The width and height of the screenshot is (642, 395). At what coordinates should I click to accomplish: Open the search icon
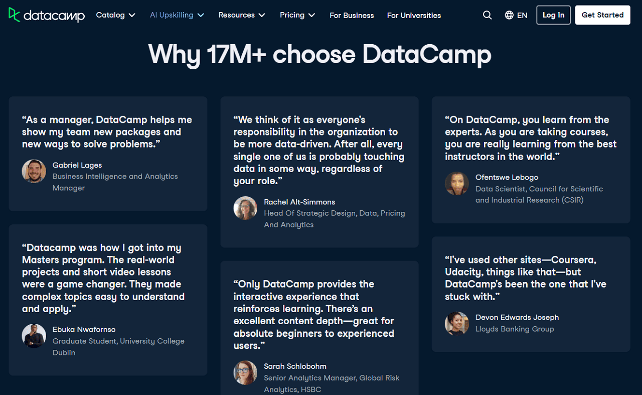point(487,15)
